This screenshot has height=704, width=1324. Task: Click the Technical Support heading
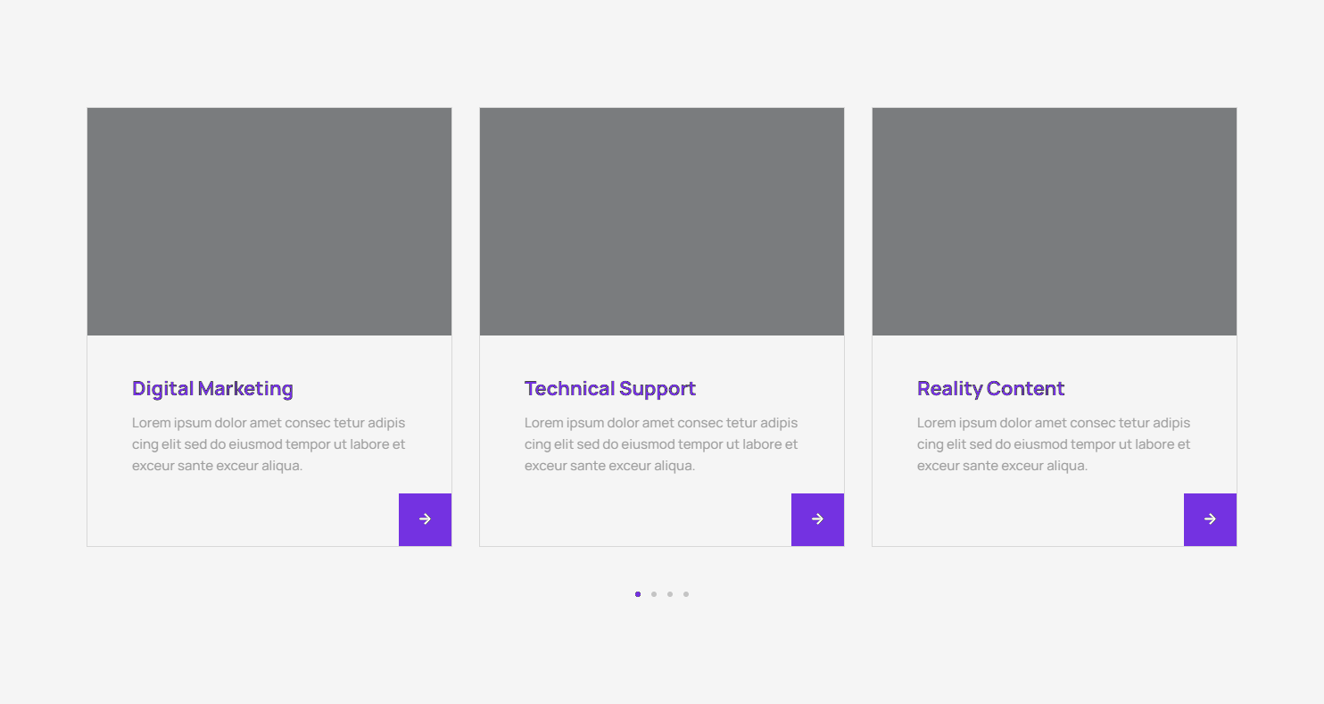(x=610, y=389)
